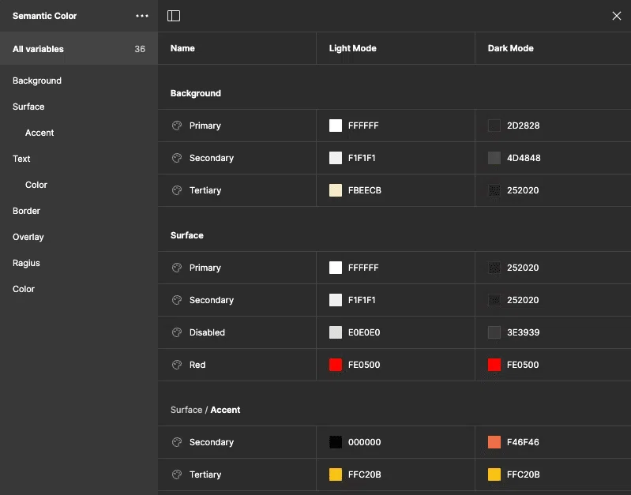Click the Dark Mode column header

(x=510, y=48)
